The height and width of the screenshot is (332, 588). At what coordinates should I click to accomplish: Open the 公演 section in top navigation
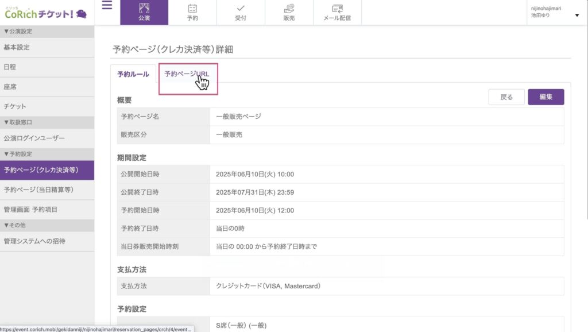click(x=144, y=12)
